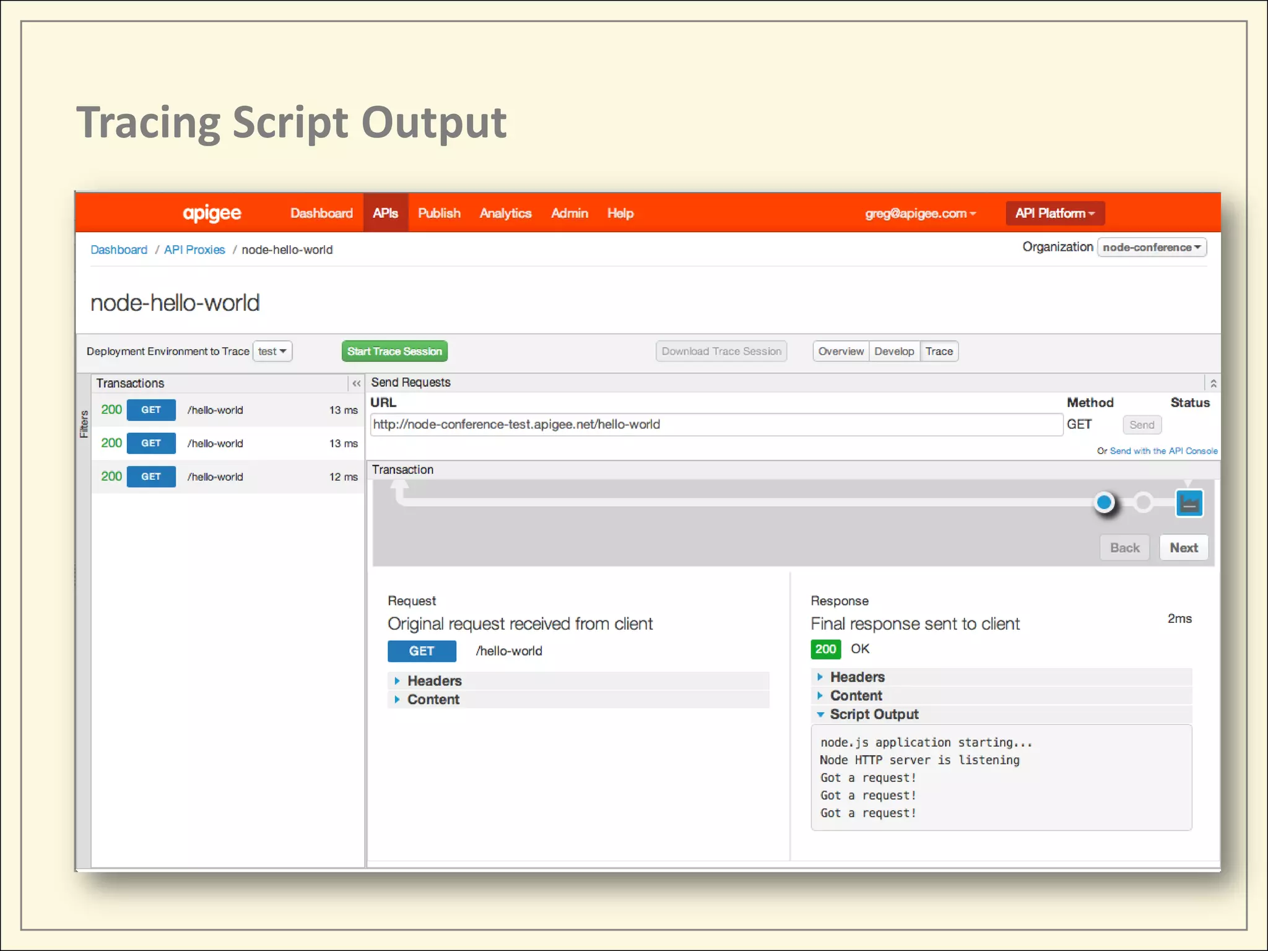Image resolution: width=1268 pixels, height=951 pixels.
Task: Click the Send request button
Action: click(x=1142, y=425)
